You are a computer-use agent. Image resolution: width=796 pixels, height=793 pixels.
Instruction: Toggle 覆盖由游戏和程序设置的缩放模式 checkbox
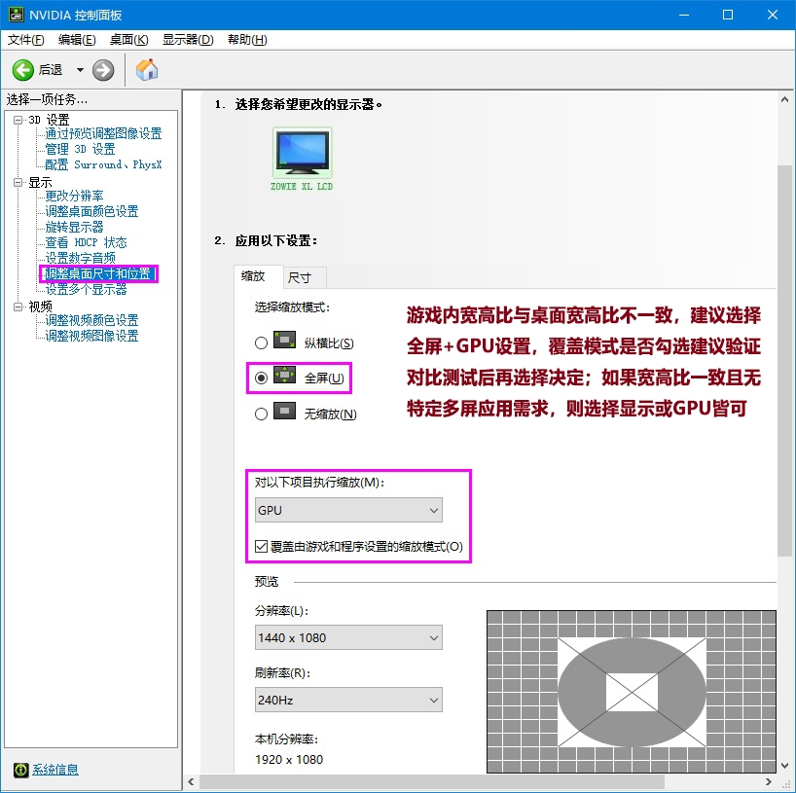point(261,546)
